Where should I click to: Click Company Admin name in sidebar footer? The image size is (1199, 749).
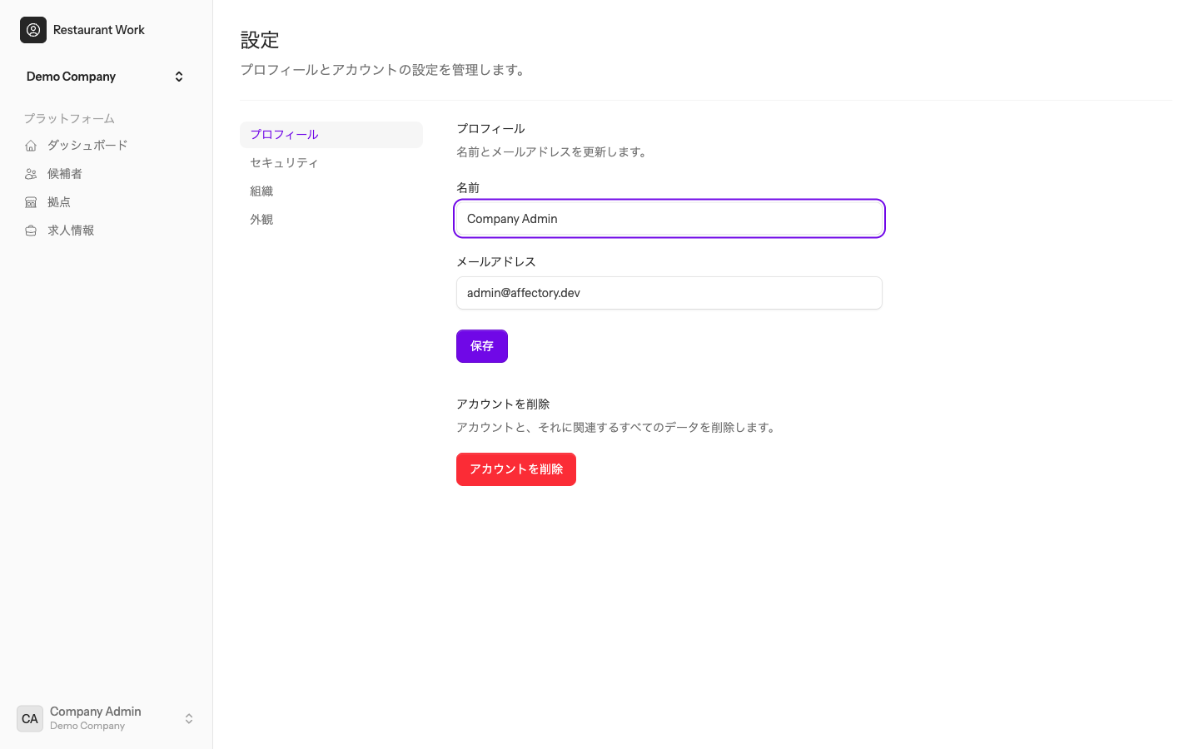(x=96, y=712)
